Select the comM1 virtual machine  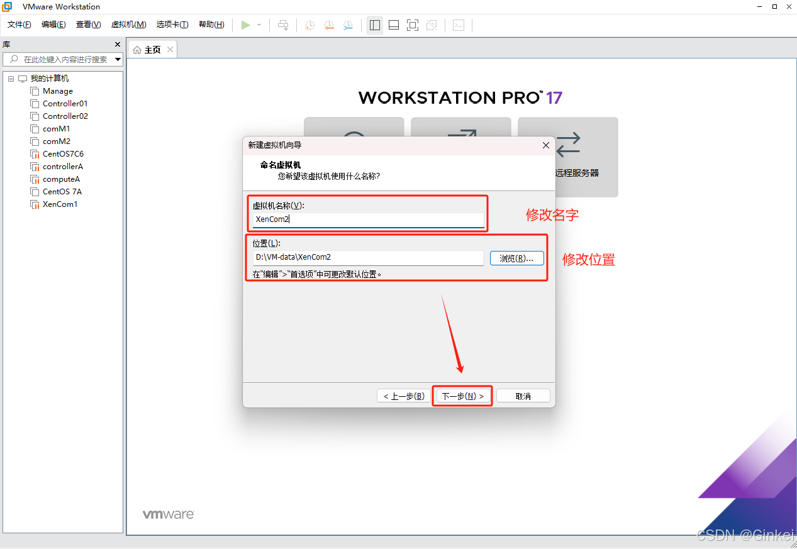click(x=57, y=129)
